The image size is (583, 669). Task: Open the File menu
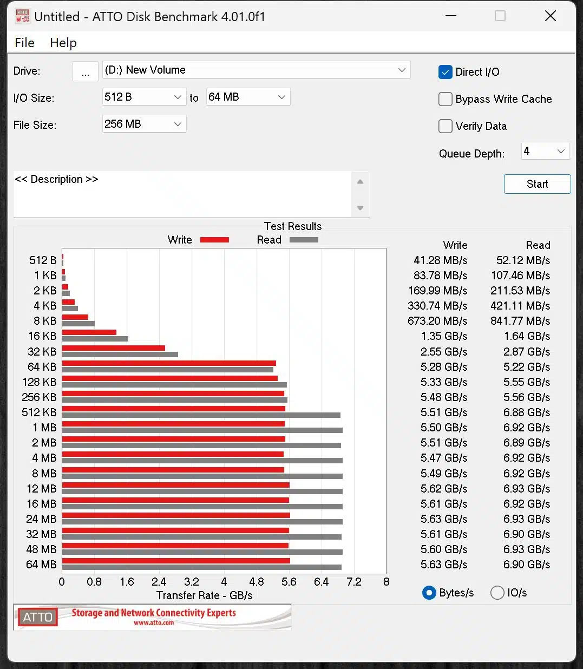pos(24,43)
